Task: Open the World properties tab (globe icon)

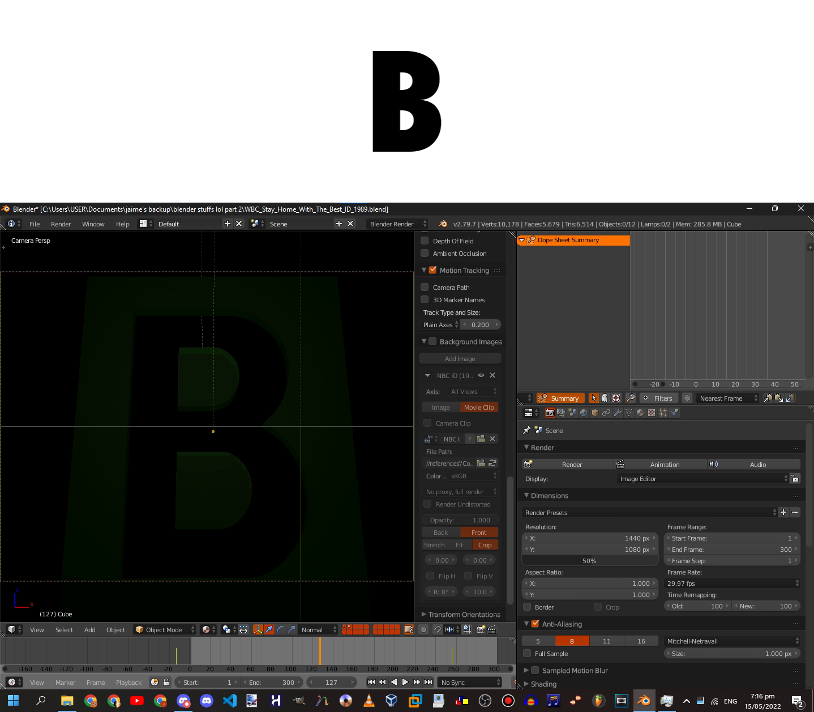Action: tap(584, 413)
